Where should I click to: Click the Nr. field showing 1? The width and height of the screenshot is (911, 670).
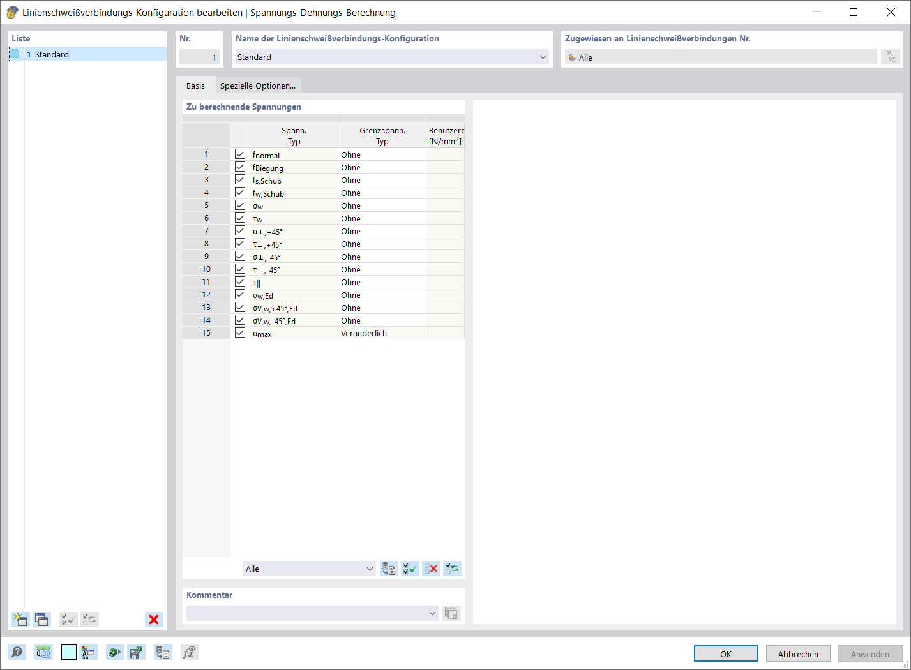[199, 57]
